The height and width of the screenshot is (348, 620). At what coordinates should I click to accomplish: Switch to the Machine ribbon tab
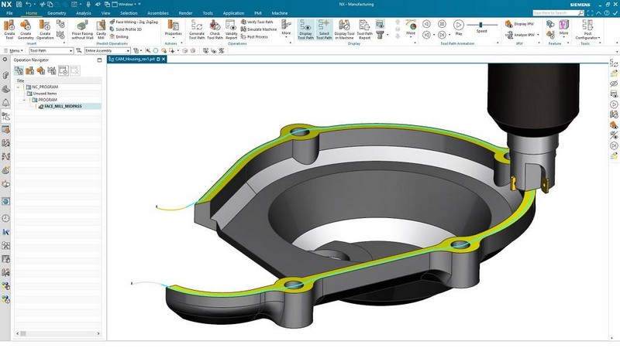coord(280,13)
